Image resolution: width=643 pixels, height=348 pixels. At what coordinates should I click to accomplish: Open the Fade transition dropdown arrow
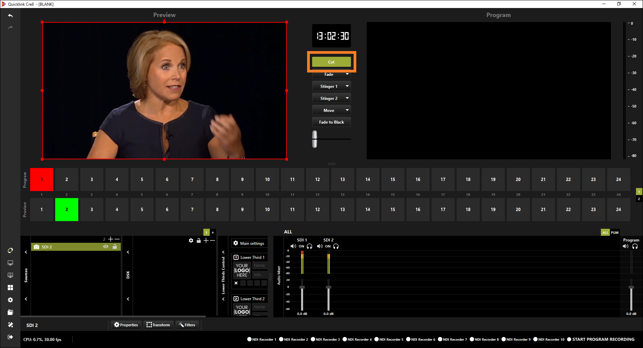[x=347, y=74]
